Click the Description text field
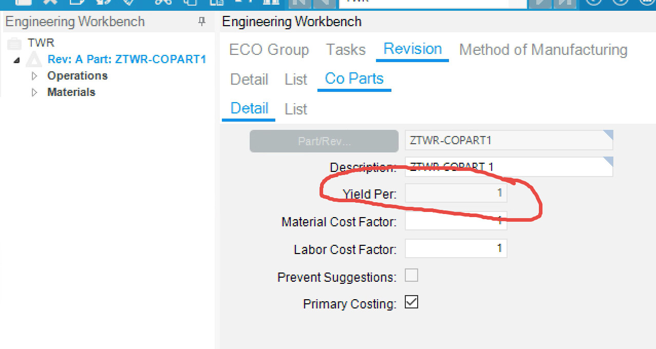Image resolution: width=656 pixels, height=349 pixels. click(509, 167)
